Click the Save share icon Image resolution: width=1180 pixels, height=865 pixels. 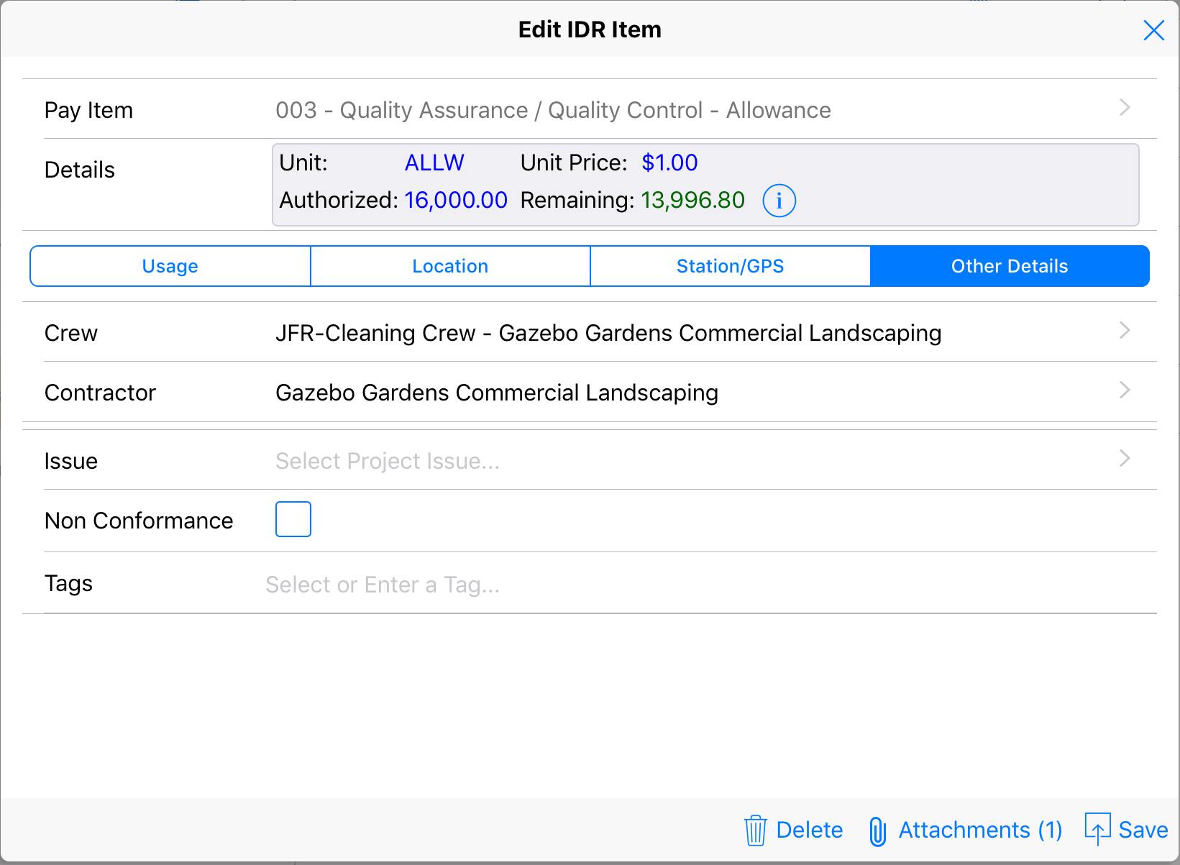[x=1097, y=829]
